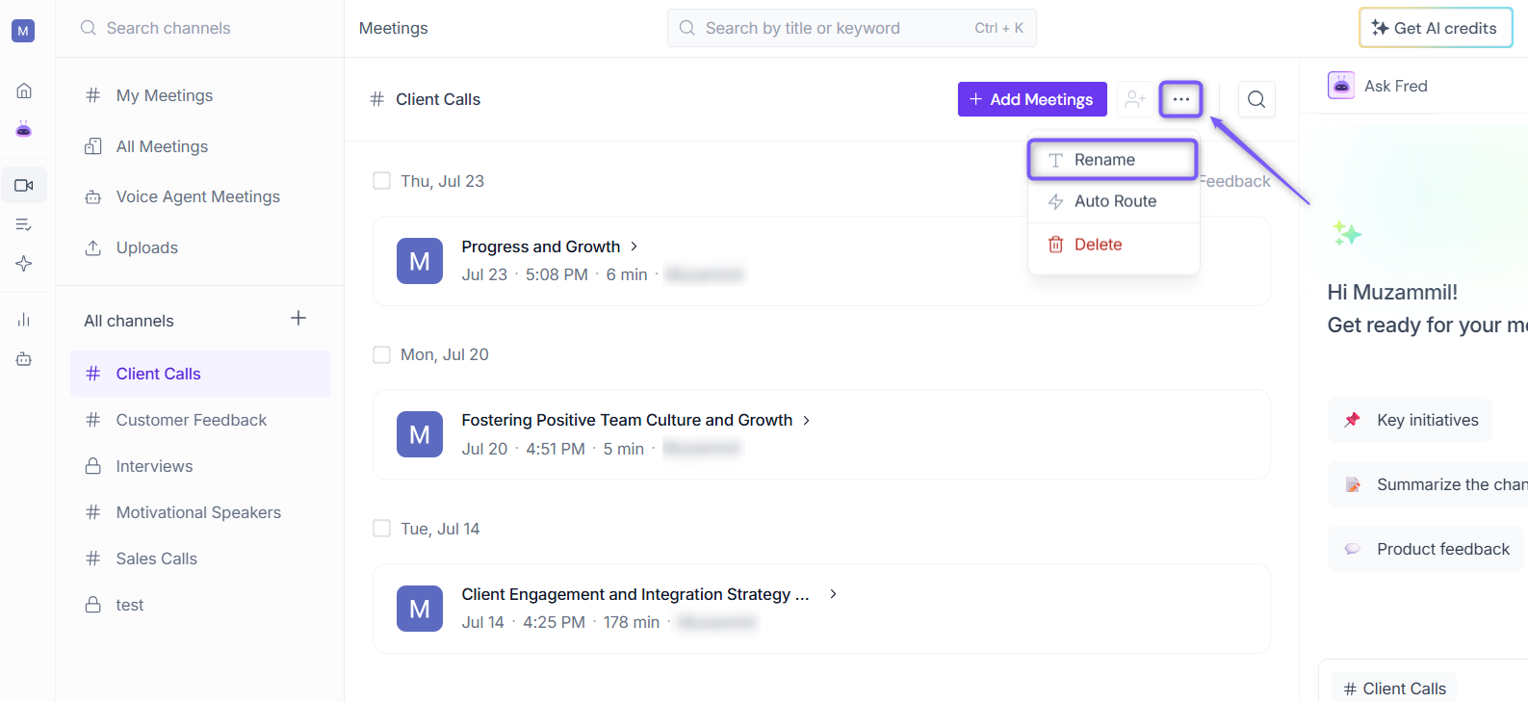Click the lightning Auto Route icon

[x=1055, y=201]
